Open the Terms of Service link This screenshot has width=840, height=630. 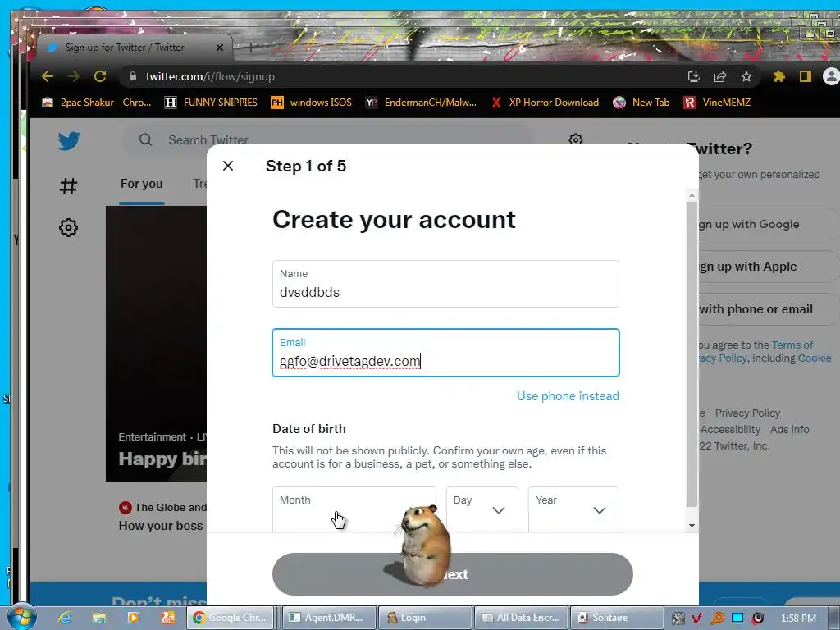click(x=792, y=345)
